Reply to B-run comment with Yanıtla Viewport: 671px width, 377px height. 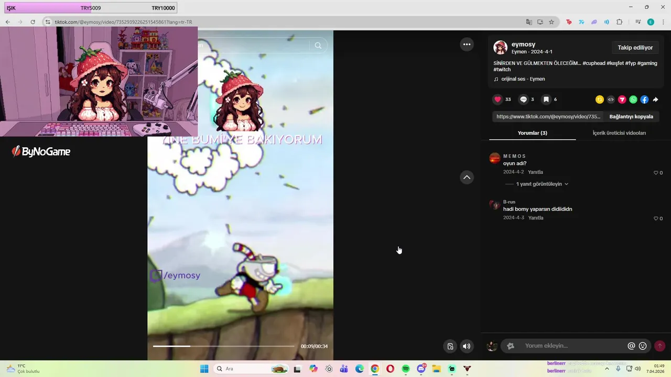[x=535, y=218]
